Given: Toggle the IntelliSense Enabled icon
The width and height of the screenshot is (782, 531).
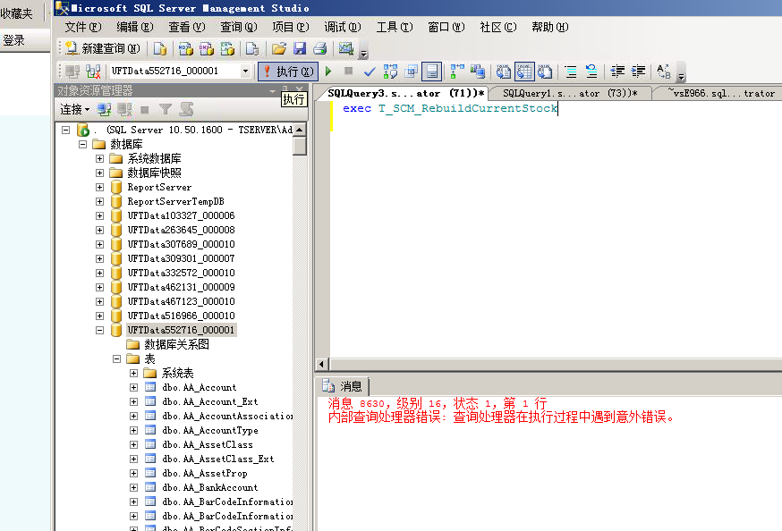Looking at the screenshot, I should (431, 72).
